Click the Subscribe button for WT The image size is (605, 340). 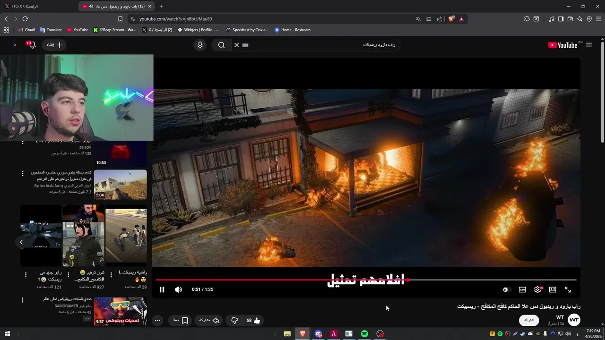pos(529,320)
